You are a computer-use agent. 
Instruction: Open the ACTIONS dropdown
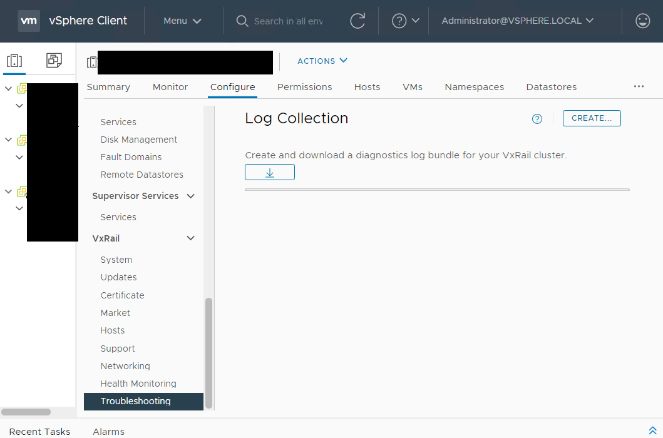pos(322,61)
